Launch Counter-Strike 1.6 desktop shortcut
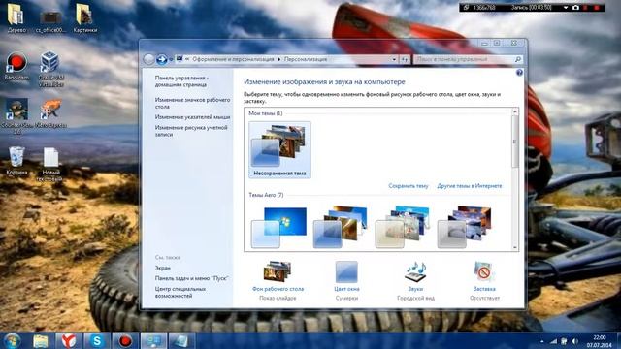The height and width of the screenshot is (349, 621). tap(16, 116)
